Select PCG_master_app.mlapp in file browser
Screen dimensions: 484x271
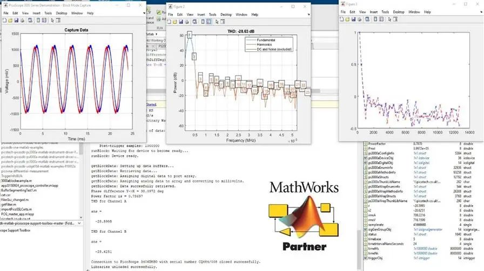[18, 214]
